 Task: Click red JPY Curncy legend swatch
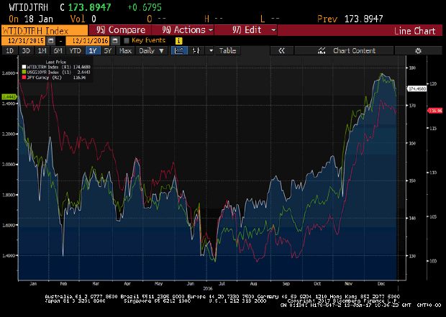pos(24,78)
